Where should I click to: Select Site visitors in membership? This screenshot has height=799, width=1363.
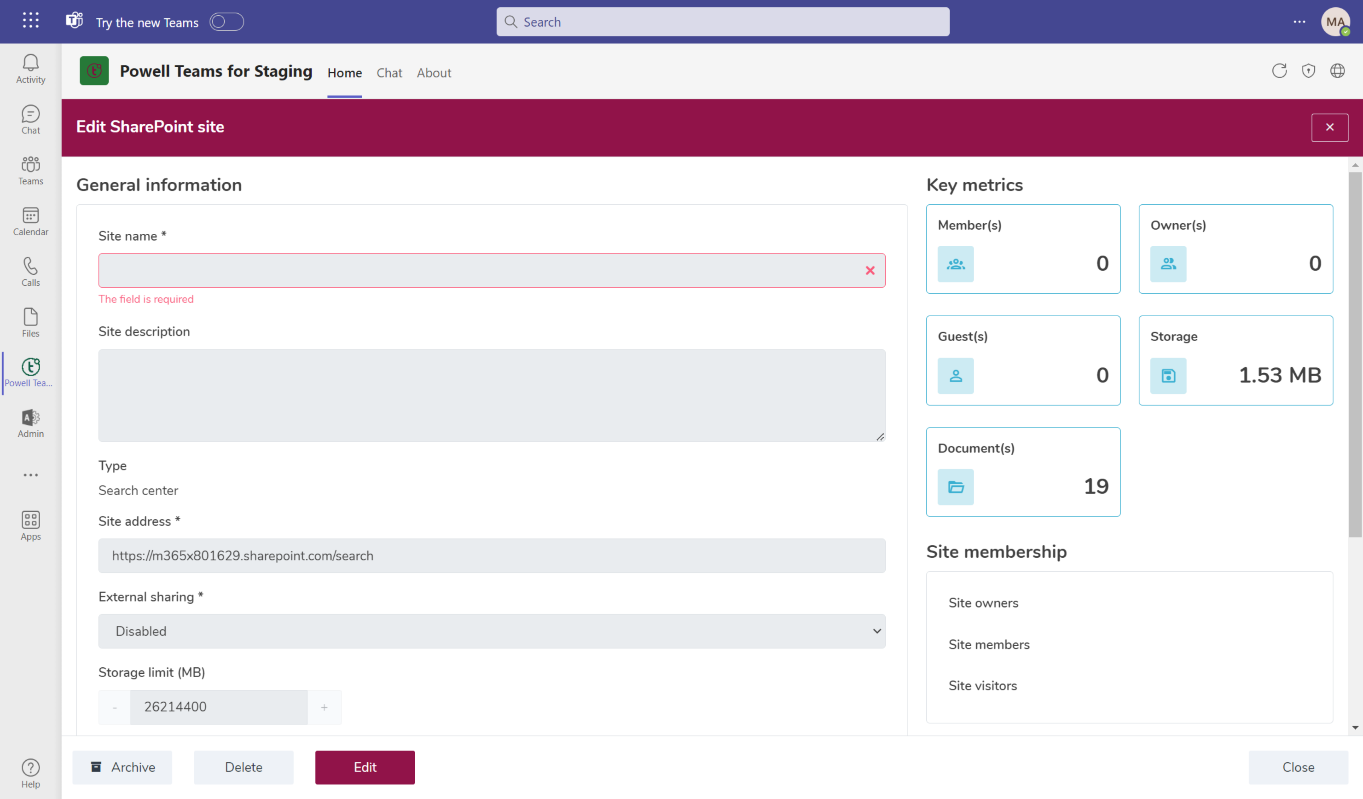coord(982,685)
